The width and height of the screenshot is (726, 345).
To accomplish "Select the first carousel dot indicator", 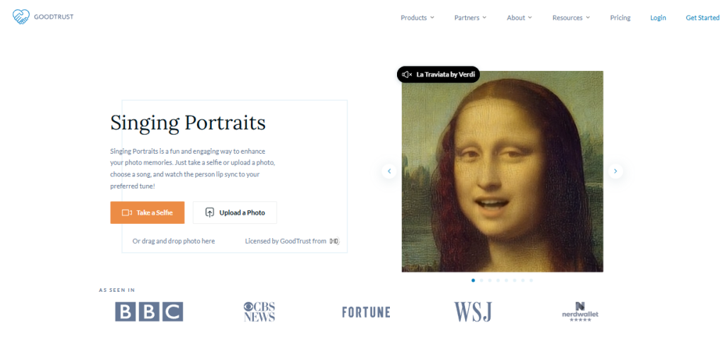I will click(473, 281).
